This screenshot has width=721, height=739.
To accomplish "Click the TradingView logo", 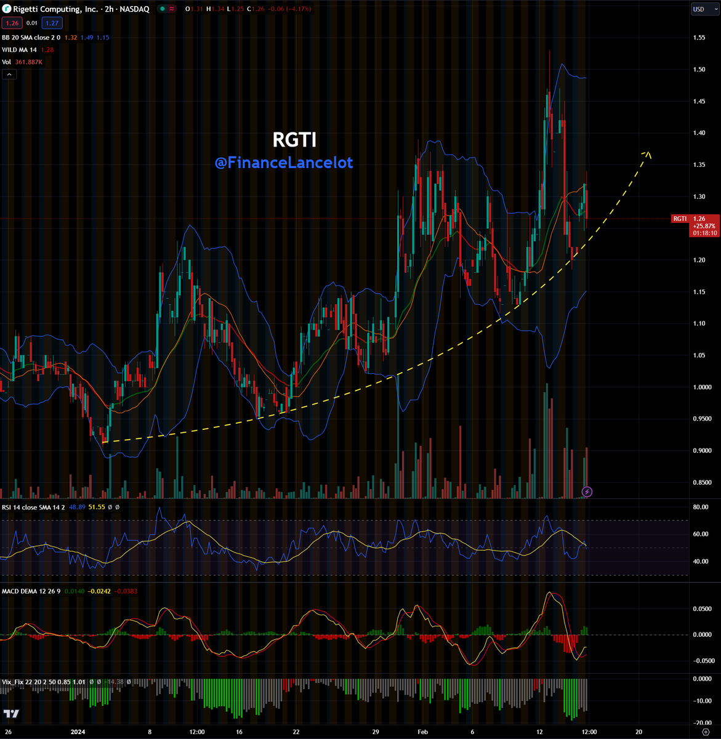I will 11,714.
